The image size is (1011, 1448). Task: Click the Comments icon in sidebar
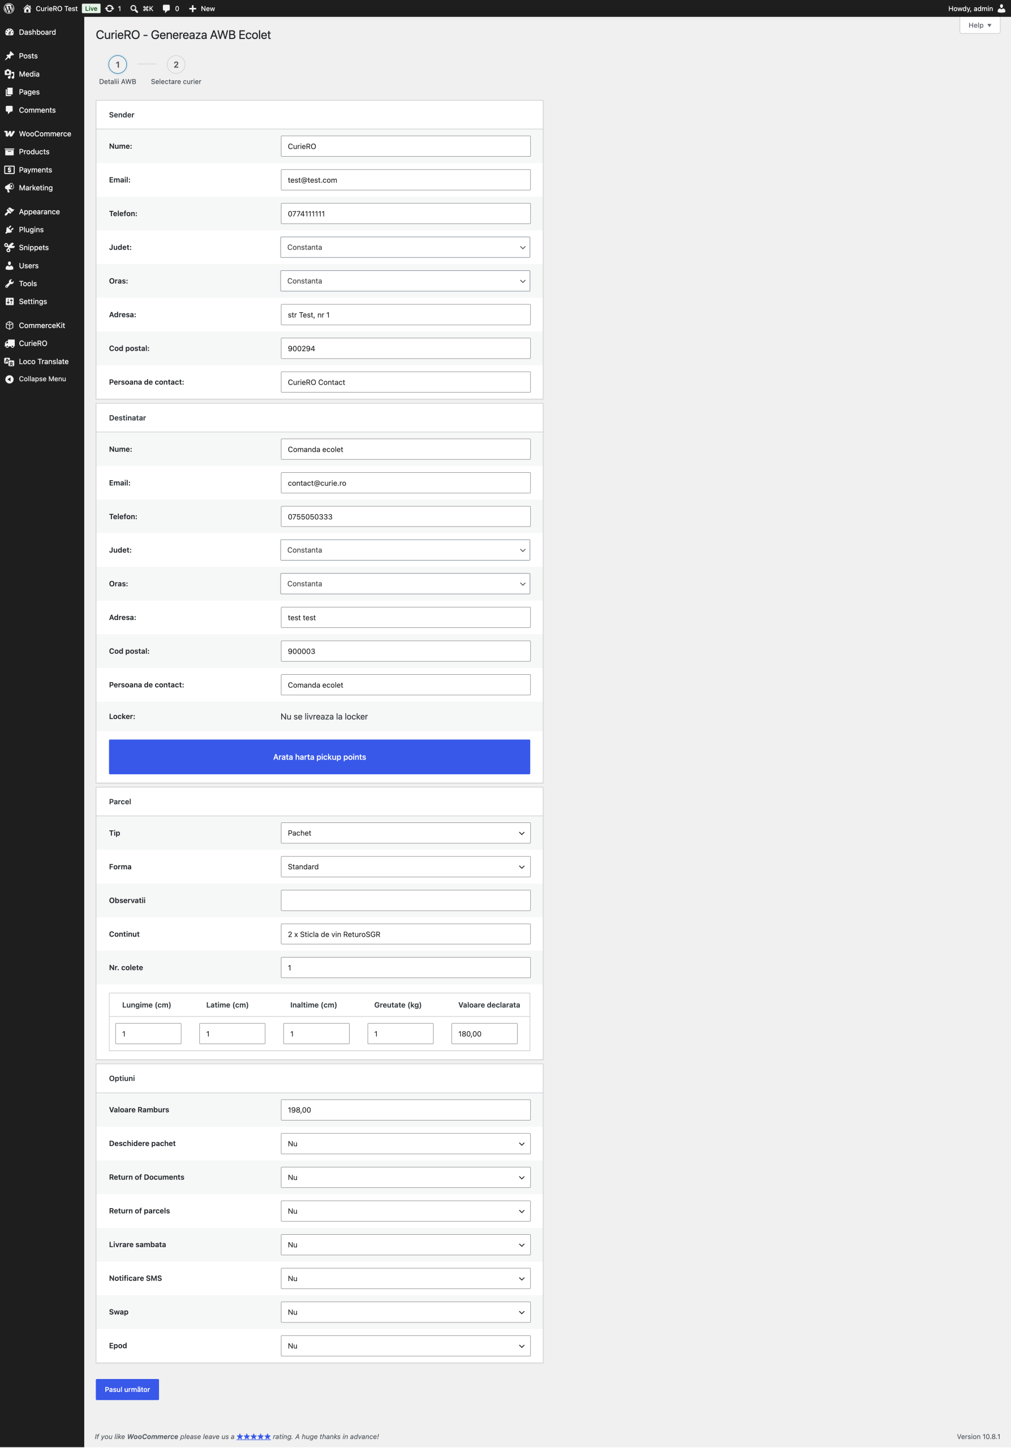[x=10, y=110]
